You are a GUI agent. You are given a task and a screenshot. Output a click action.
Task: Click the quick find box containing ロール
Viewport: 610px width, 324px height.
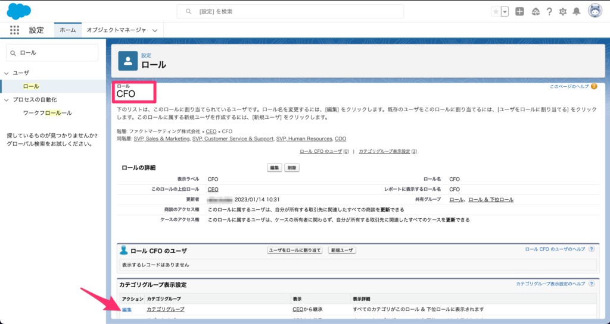point(52,53)
